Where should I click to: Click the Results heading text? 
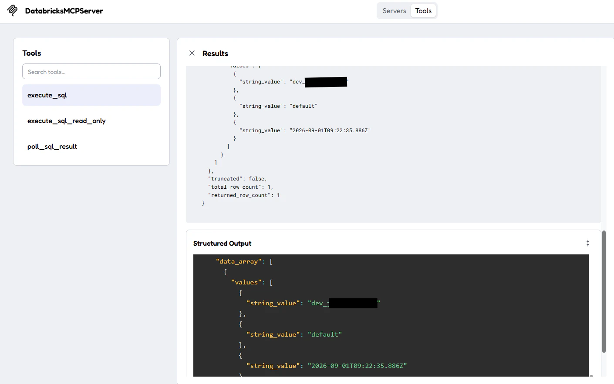(215, 53)
